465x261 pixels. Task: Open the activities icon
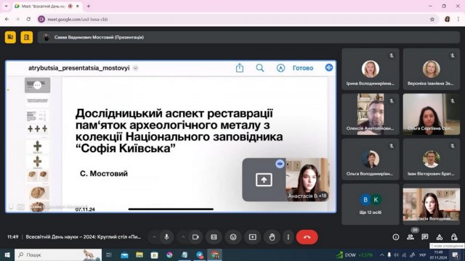[440, 237]
